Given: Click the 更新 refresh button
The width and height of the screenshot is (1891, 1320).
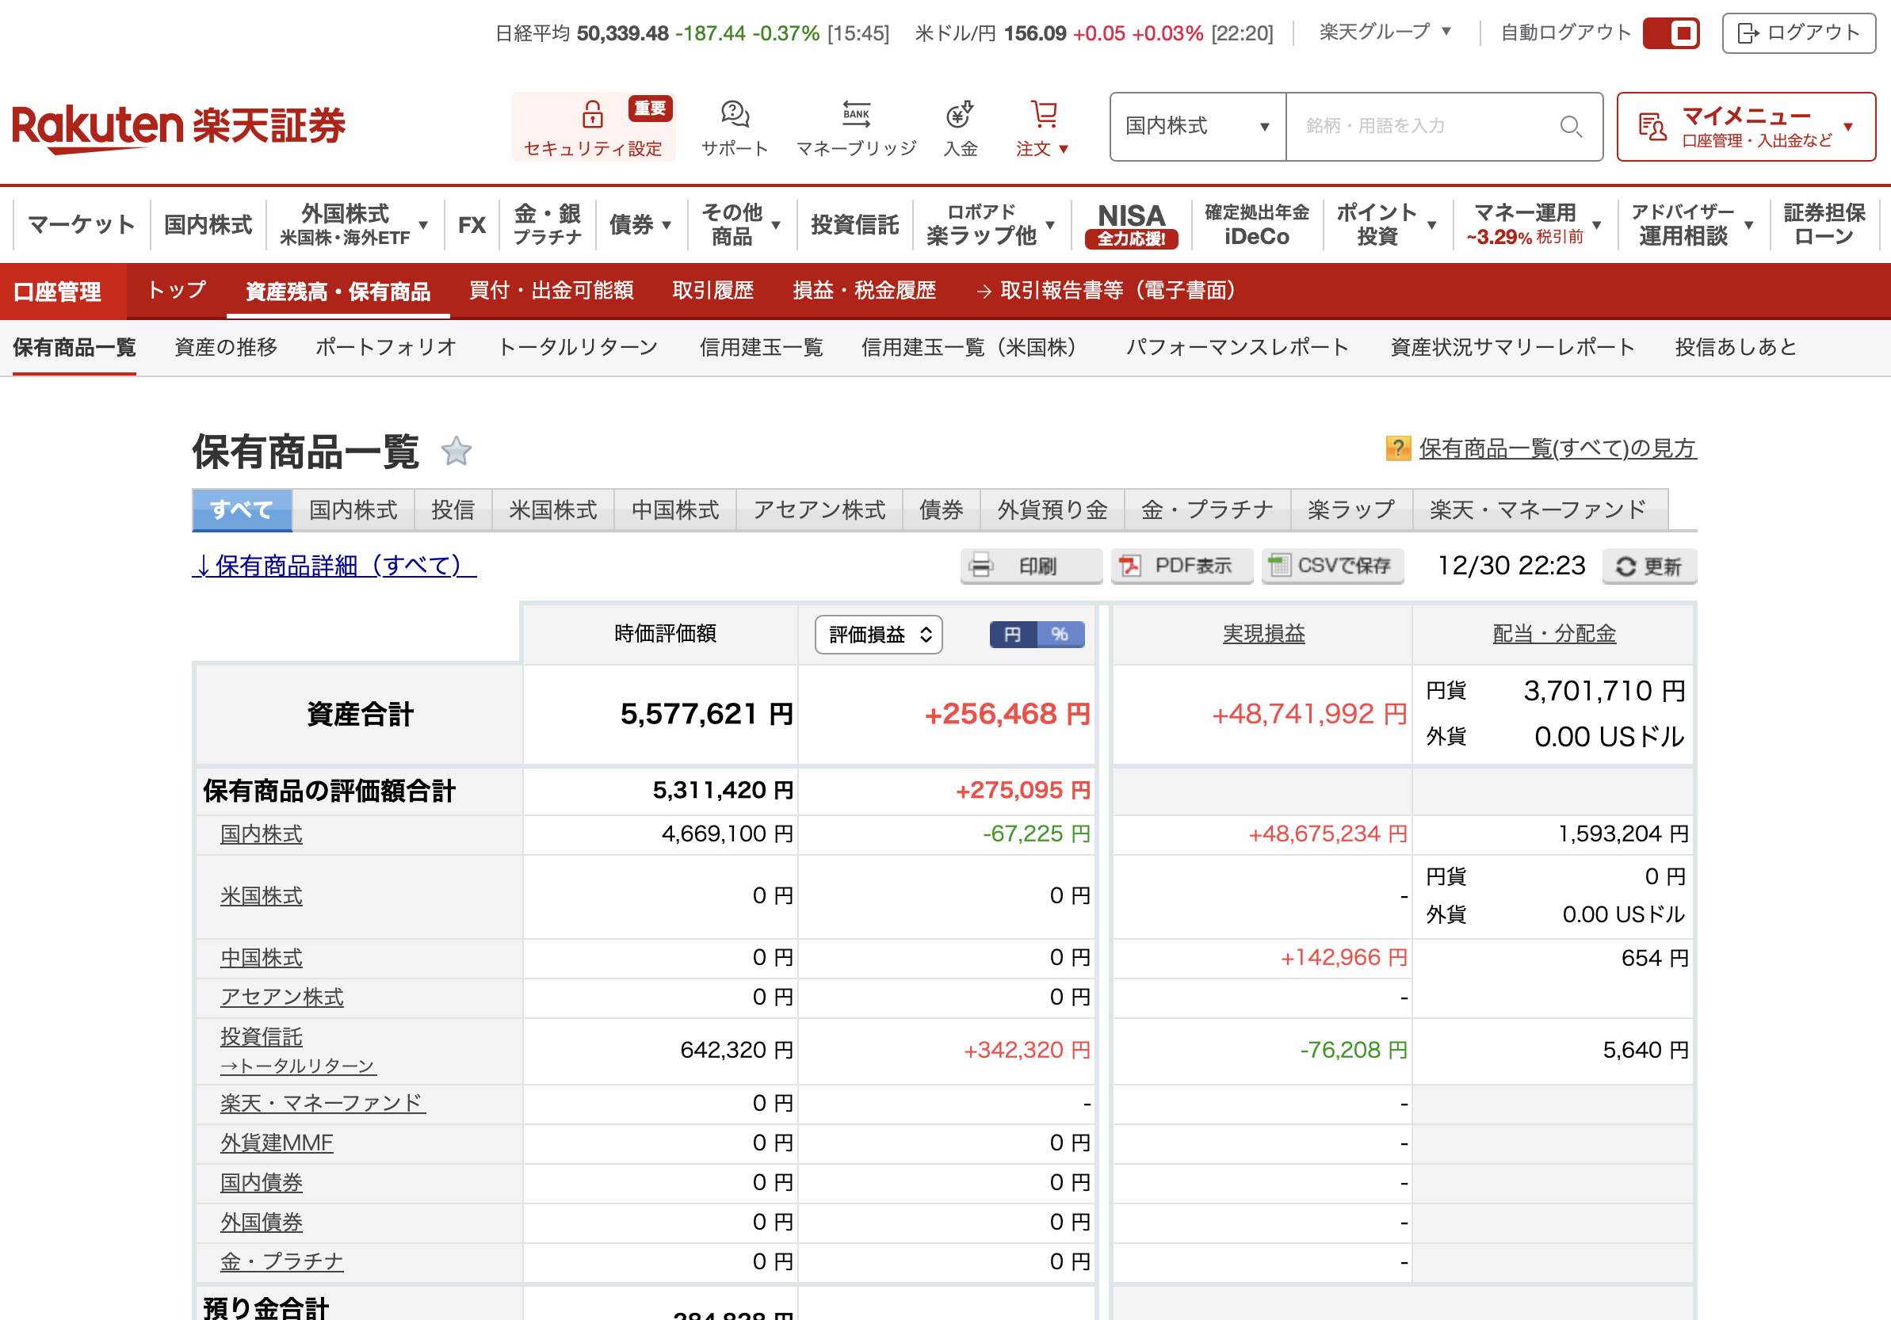Looking at the screenshot, I should pos(1648,567).
